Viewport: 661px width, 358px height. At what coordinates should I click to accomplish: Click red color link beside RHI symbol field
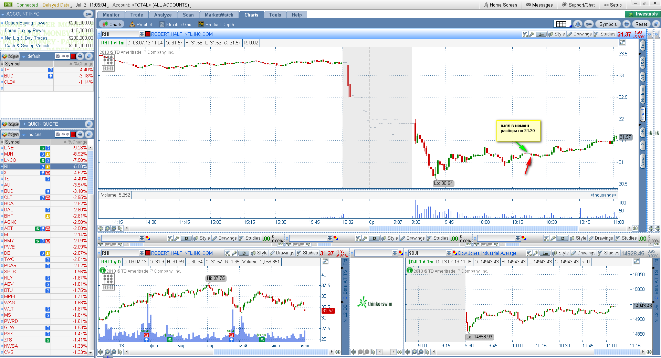click(148, 34)
